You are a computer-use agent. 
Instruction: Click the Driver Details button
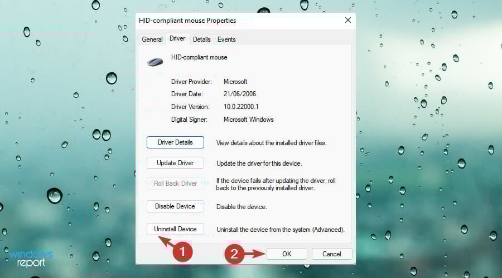click(x=175, y=142)
